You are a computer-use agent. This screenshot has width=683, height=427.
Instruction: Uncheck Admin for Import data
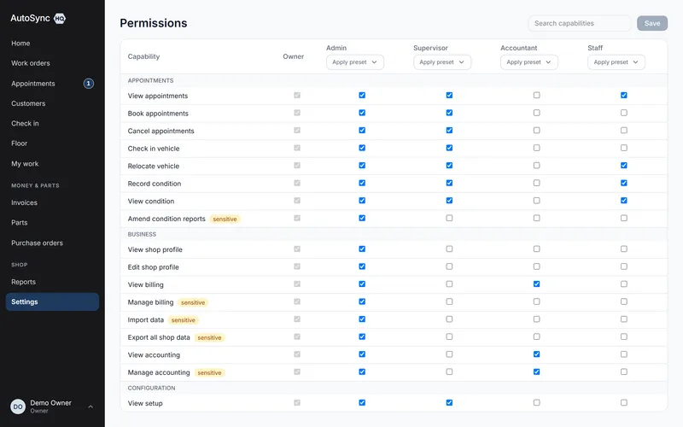pyautogui.click(x=362, y=319)
